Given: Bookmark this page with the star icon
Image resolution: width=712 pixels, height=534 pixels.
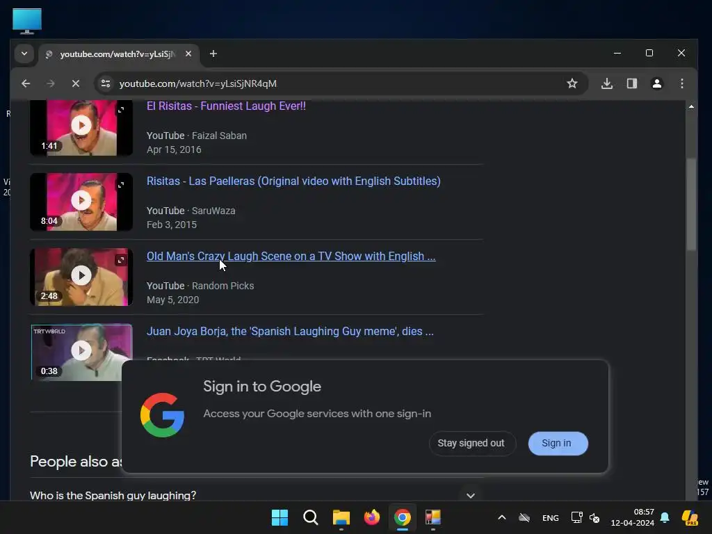Looking at the screenshot, I should point(572,83).
